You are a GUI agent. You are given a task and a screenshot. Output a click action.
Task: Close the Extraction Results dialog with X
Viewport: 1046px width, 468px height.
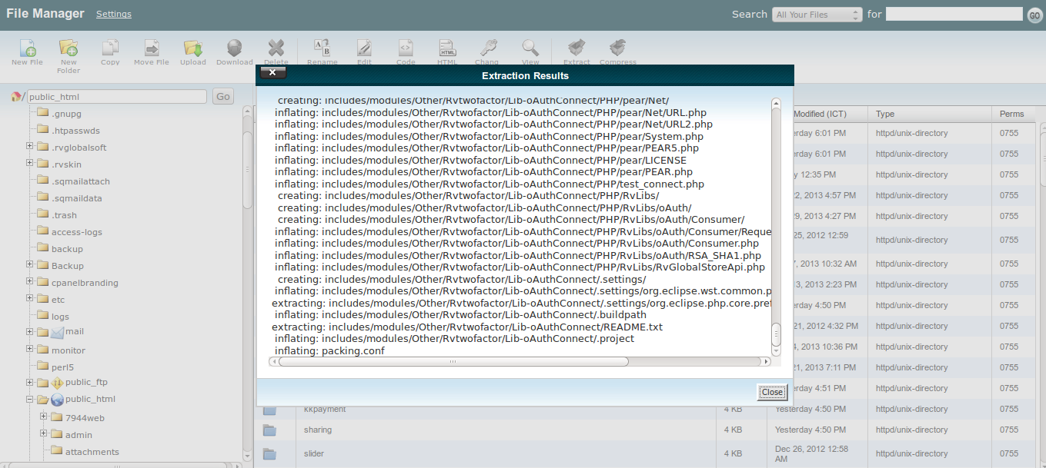[273, 73]
